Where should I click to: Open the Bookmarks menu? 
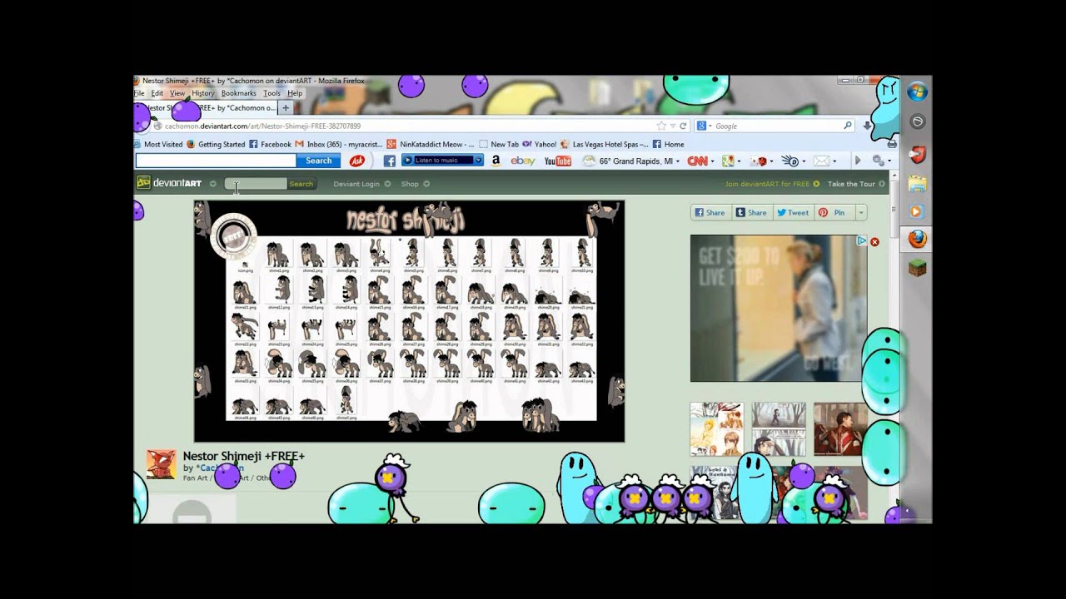point(238,93)
